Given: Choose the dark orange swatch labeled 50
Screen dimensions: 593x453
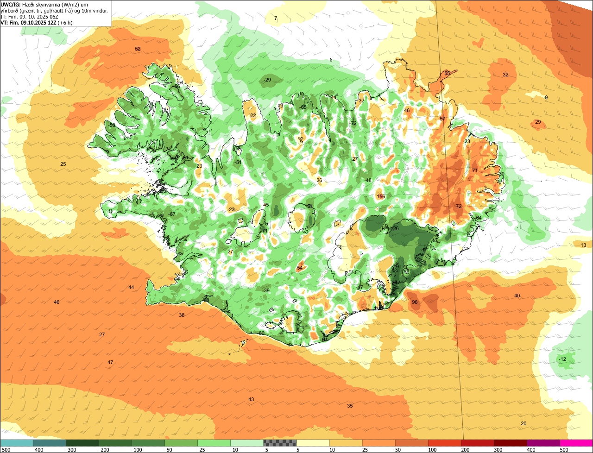Looking at the screenshot, I should pyautogui.click(x=411, y=443).
